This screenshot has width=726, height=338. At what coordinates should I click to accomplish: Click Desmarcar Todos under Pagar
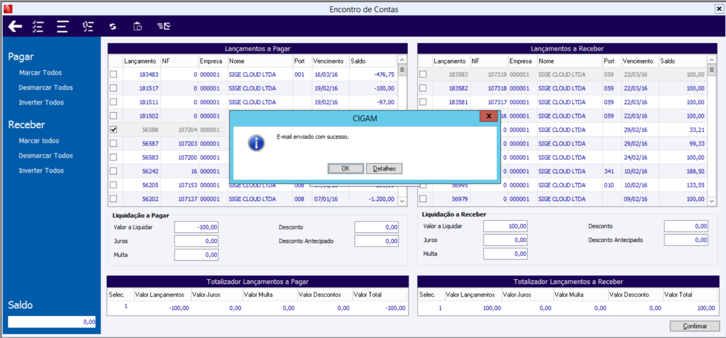46,88
